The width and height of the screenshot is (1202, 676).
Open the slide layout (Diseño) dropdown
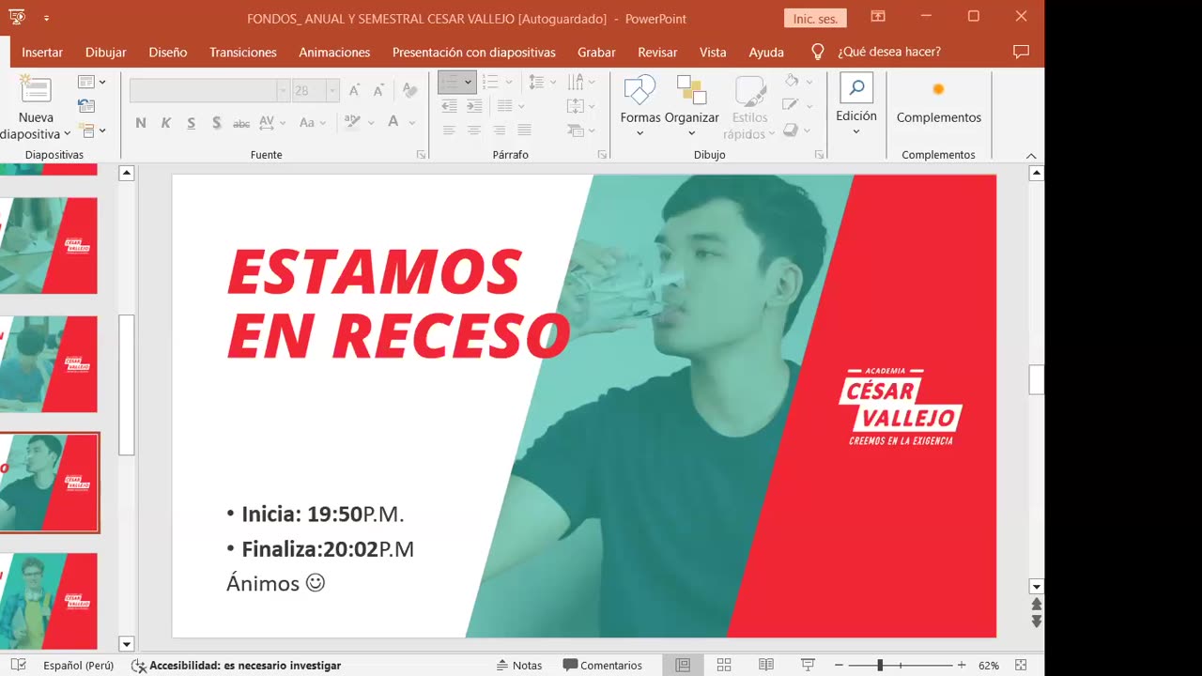point(91,83)
